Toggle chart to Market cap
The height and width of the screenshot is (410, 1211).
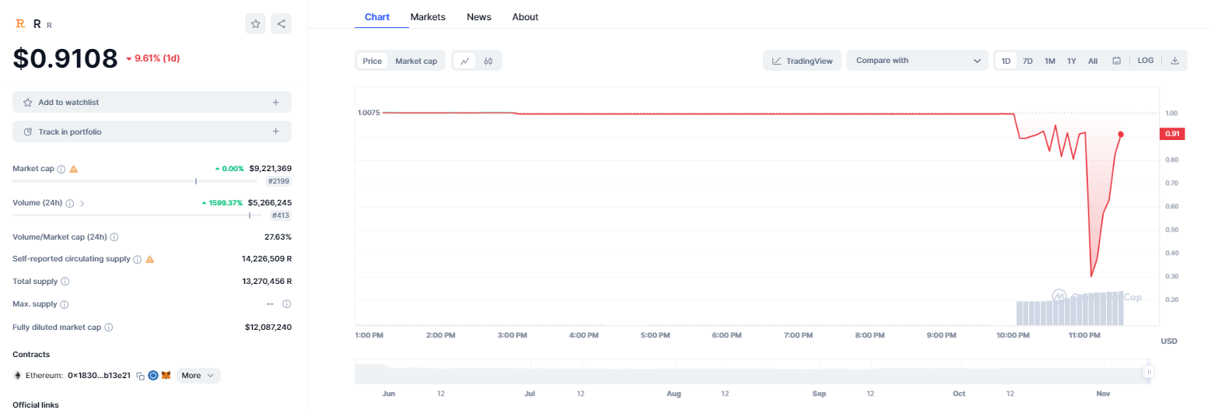tap(415, 61)
